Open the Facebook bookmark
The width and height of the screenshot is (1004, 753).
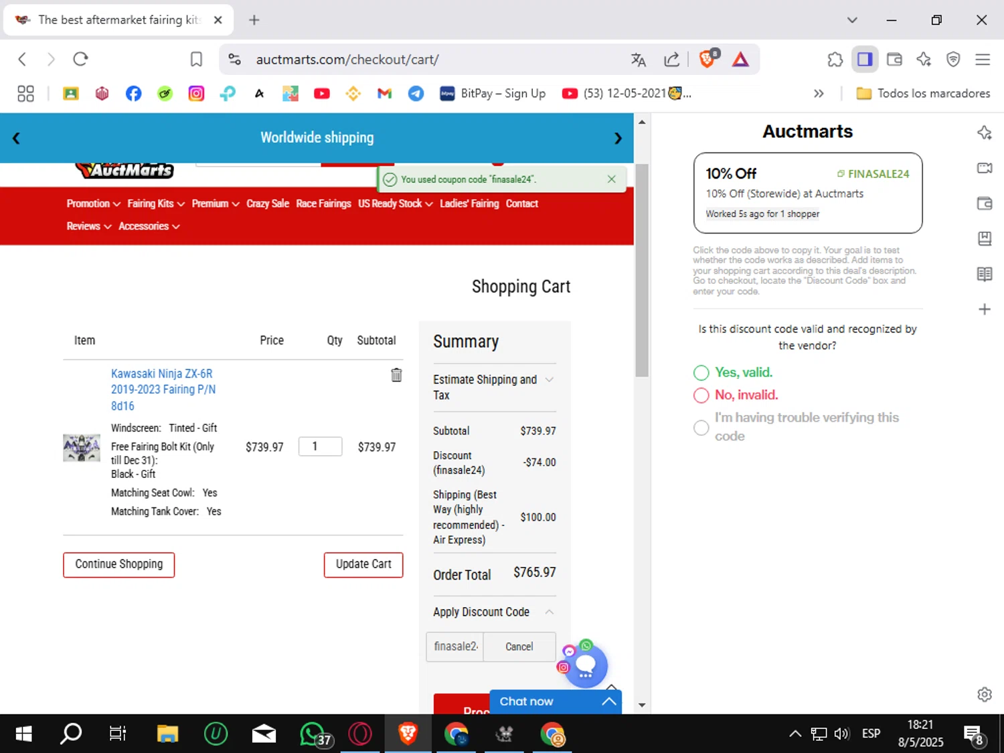(133, 94)
